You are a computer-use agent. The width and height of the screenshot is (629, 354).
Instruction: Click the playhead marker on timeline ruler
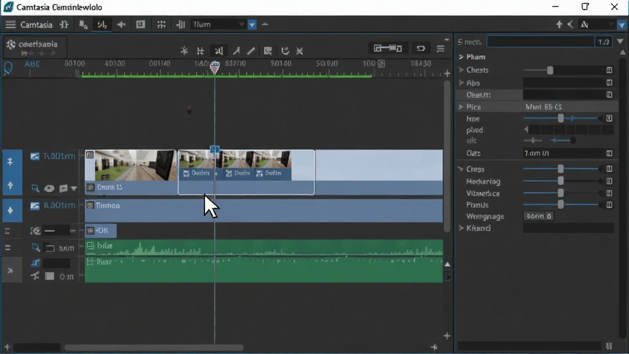pos(215,67)
